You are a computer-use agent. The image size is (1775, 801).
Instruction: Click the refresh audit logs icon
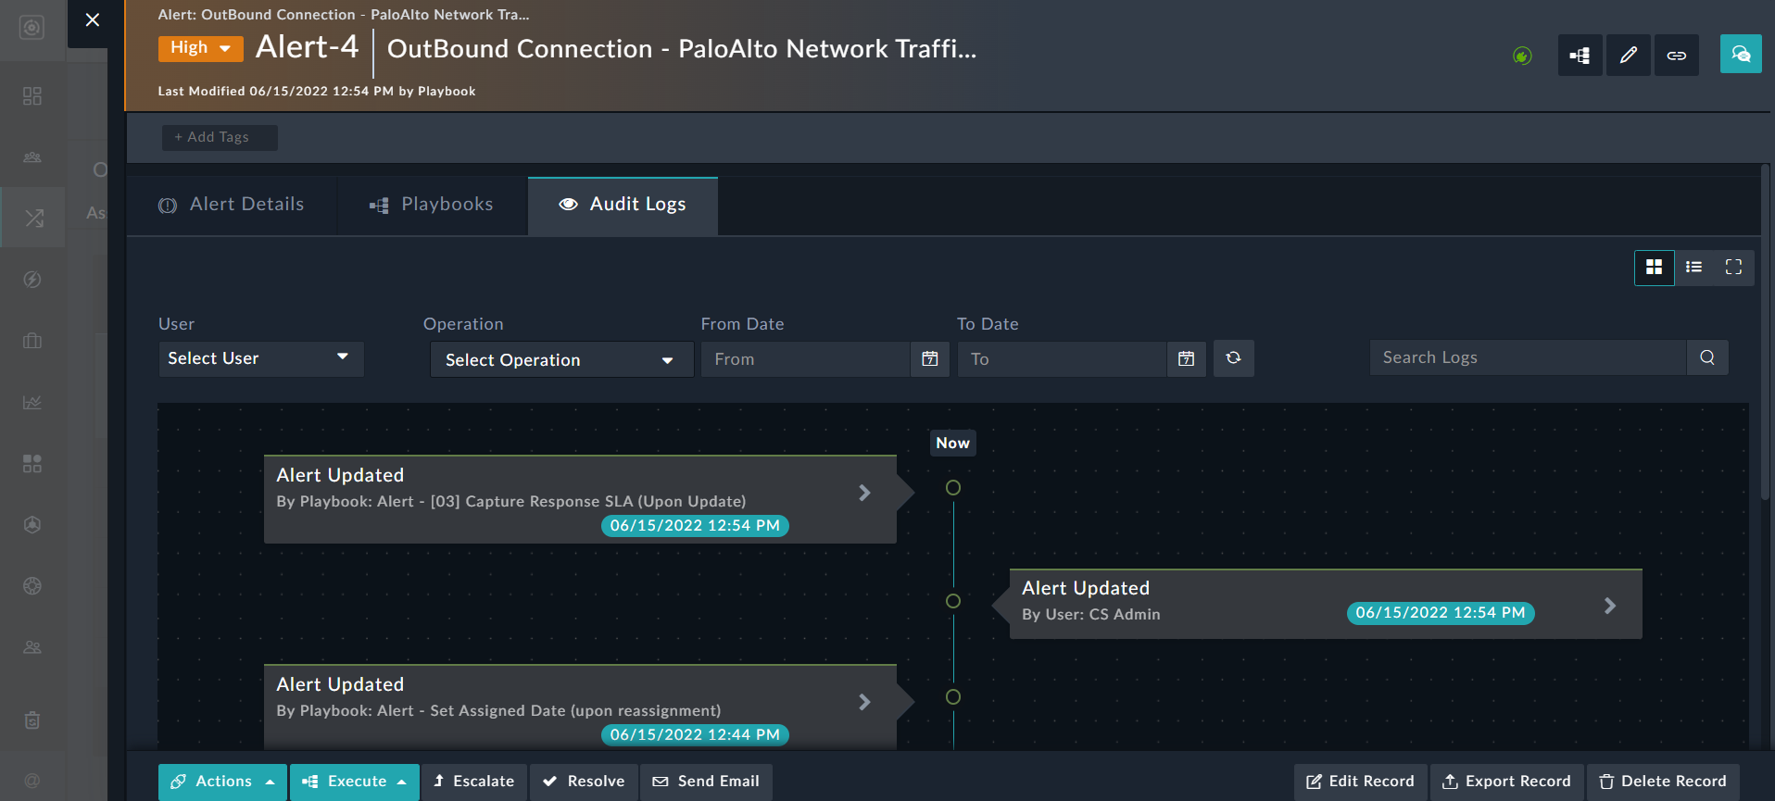[1233, 358]
